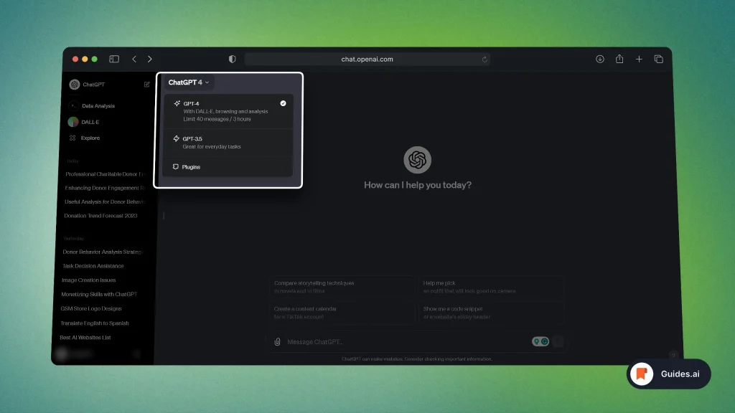Click the help question mark button
735x413 pixels.
pyautogui.click(x=673, y=356)
